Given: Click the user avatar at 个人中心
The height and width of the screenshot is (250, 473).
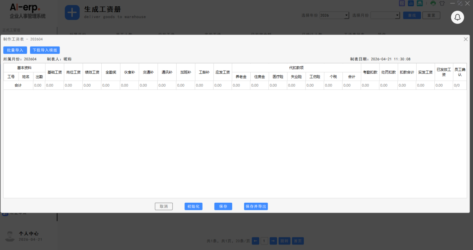Looking at the screenshot, I should point(9,236).
